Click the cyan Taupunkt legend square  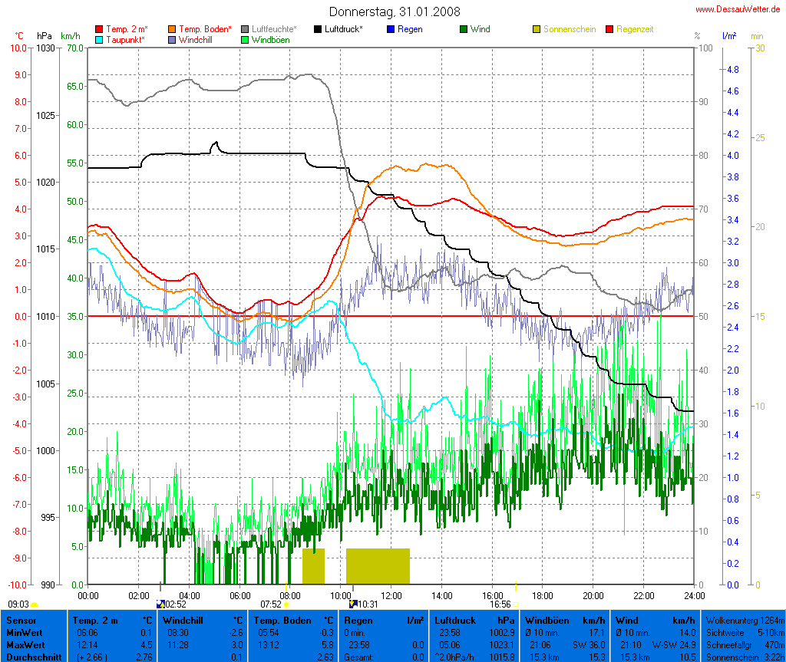click(99, 40)
